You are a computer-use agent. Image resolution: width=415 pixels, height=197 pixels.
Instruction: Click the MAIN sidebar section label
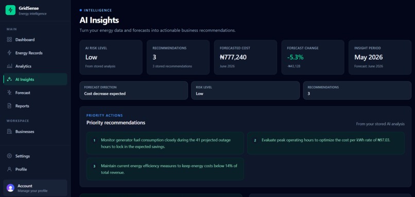[12, 29]
